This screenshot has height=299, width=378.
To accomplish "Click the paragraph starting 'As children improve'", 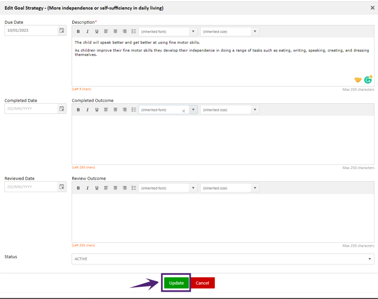I will tap(222, 52).
